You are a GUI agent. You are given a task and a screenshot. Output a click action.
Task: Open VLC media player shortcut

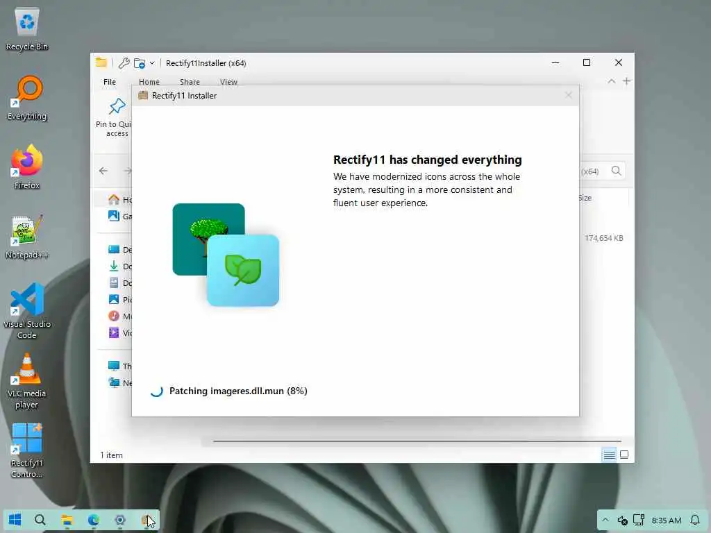pos(27,381)
